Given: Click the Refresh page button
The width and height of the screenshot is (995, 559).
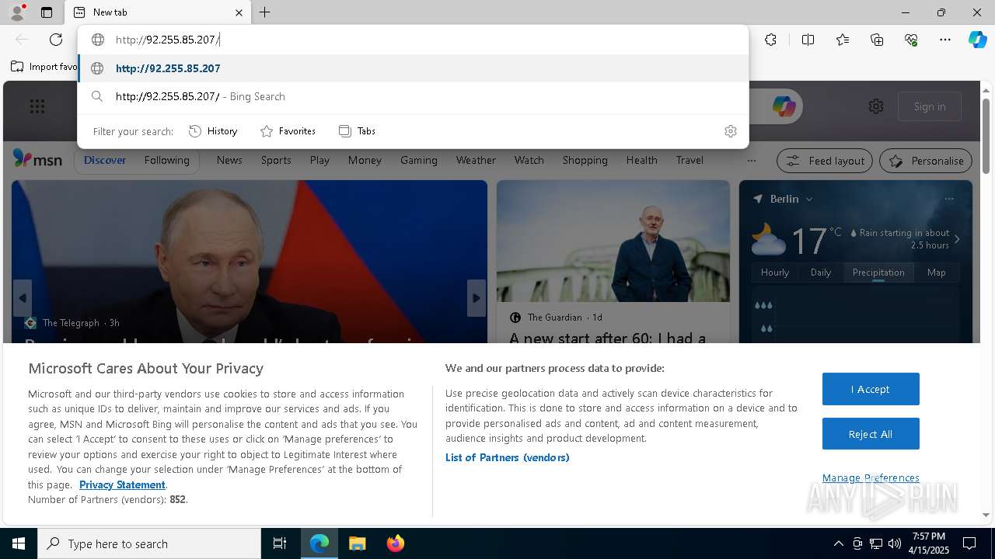Looking at the screenshot, I should (x=56, y=40).
